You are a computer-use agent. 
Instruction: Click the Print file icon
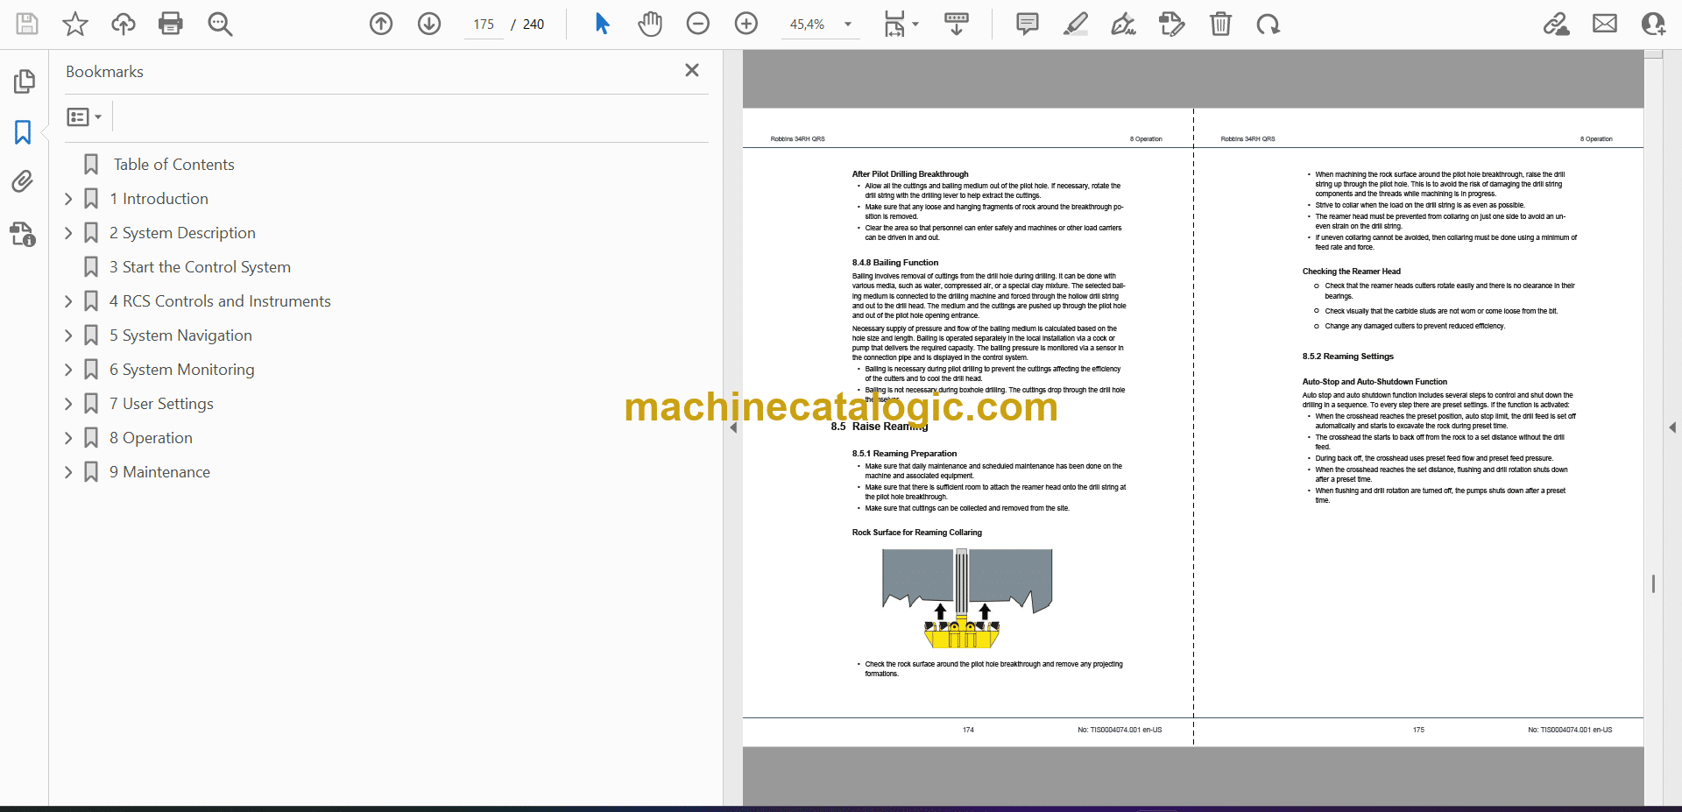pyautogui.click(x=171, y=24)
